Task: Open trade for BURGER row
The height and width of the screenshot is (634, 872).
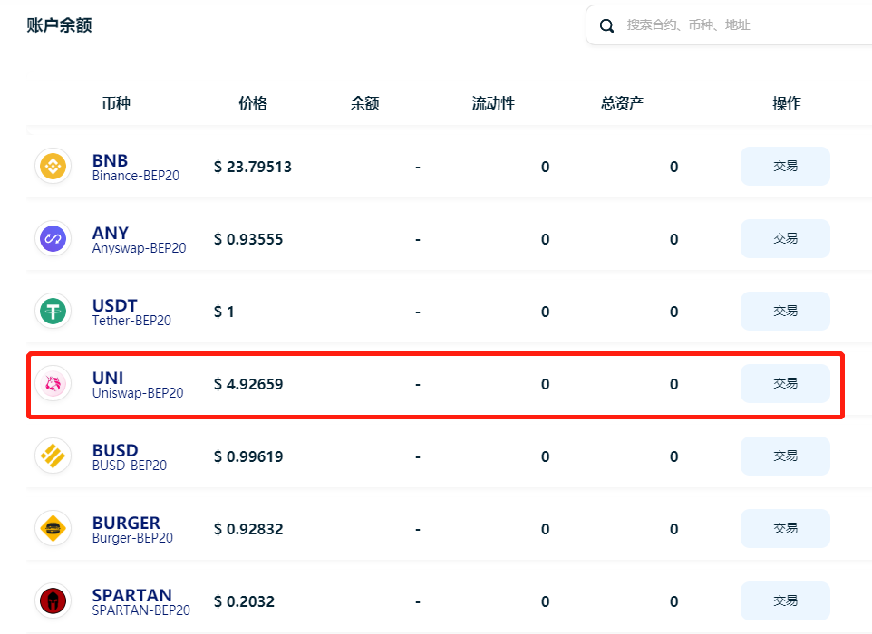Action: pyautogui.click(x=785, y=528)
